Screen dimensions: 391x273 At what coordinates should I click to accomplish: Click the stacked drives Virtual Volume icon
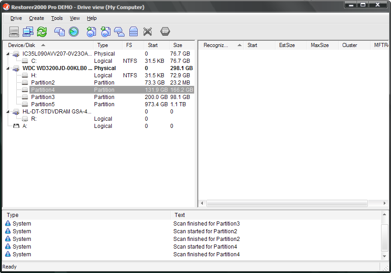pyautogui.click(x=134, y=32)
